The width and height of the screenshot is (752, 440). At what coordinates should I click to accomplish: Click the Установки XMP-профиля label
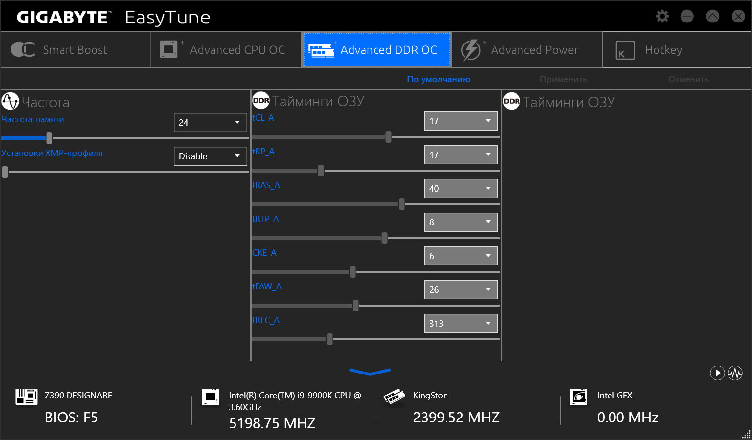(x=52, y=153)
